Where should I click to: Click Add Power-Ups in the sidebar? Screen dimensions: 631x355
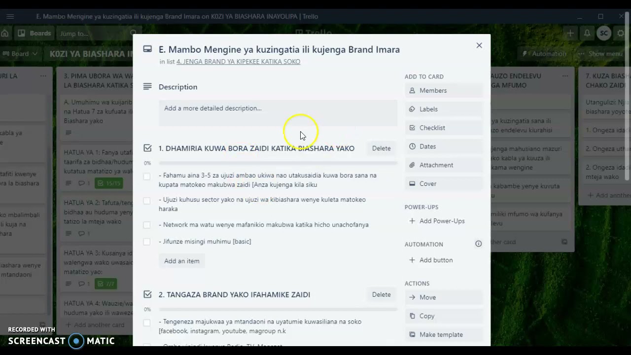(444, 221)
